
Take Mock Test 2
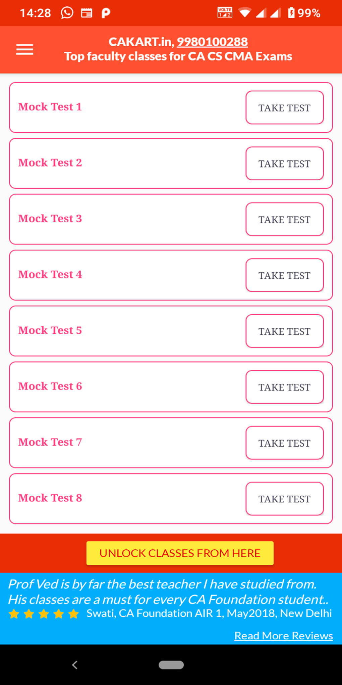coord(284,164)
